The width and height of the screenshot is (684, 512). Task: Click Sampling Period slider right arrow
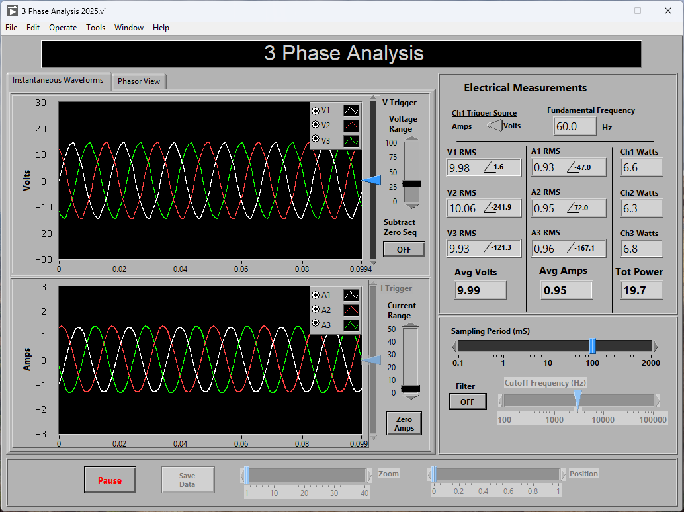click(656, 346)
